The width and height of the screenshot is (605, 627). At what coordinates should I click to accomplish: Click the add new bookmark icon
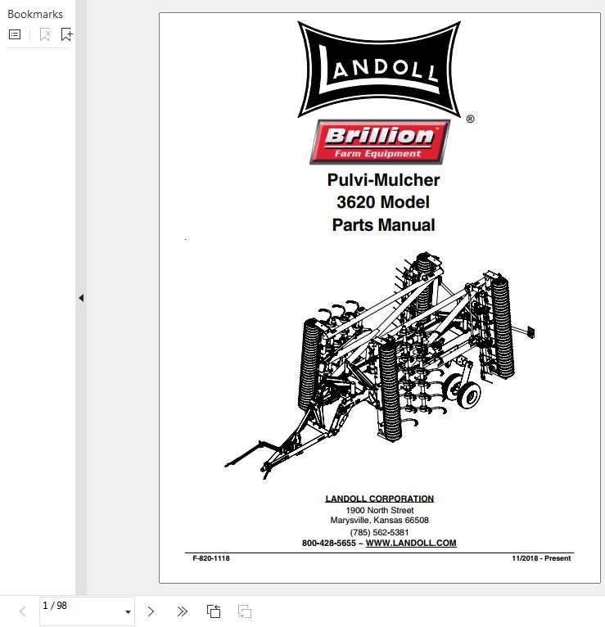[x=66, y=34]
